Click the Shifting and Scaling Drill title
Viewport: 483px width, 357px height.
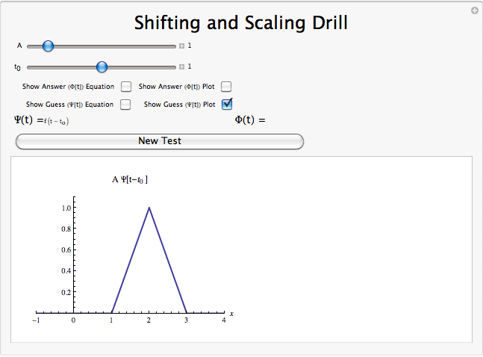241,23
